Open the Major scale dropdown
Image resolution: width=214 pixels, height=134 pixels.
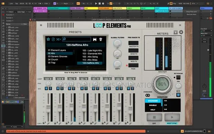(68, 3)
